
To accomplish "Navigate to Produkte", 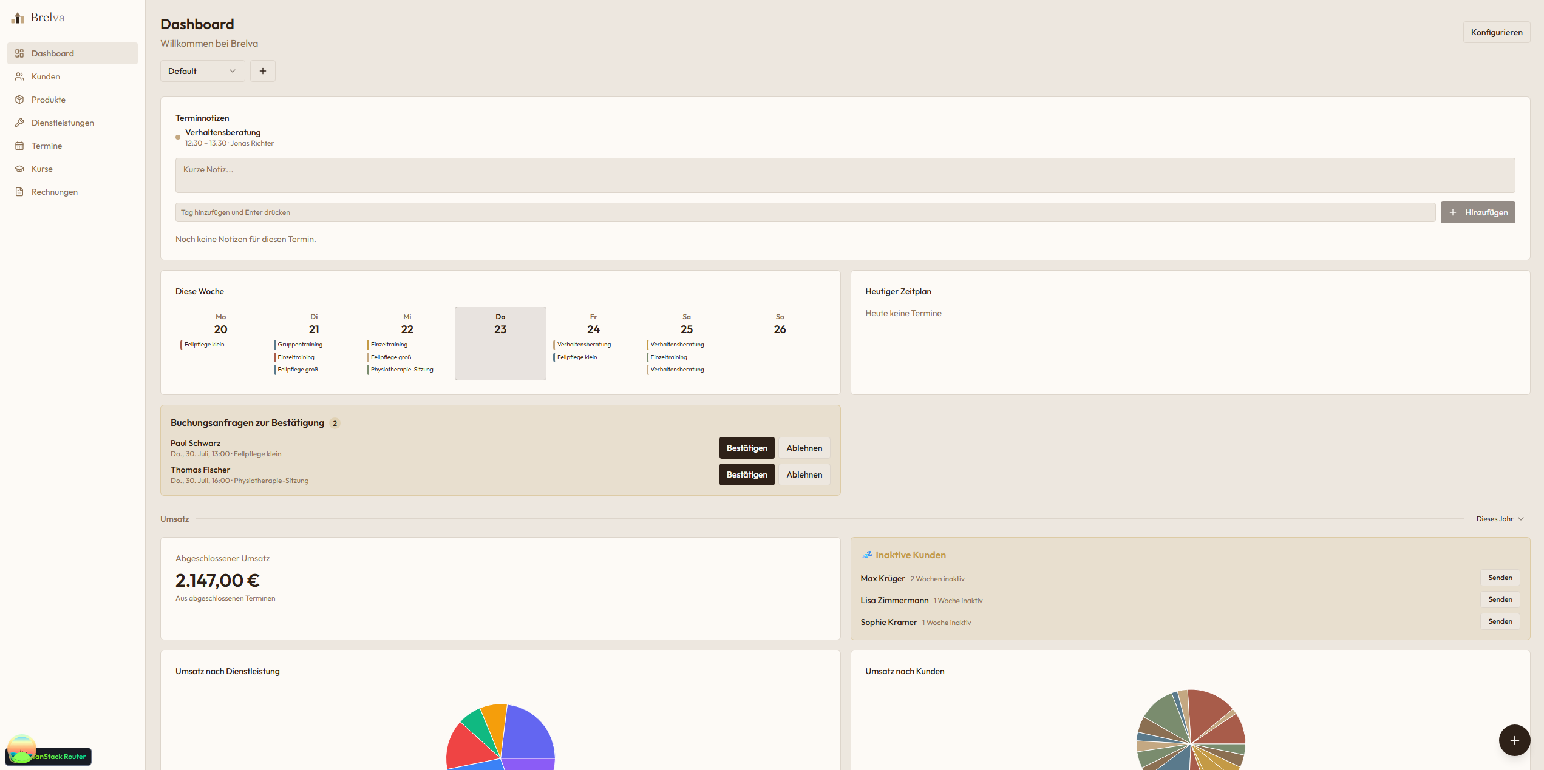I will coord(72,100).
